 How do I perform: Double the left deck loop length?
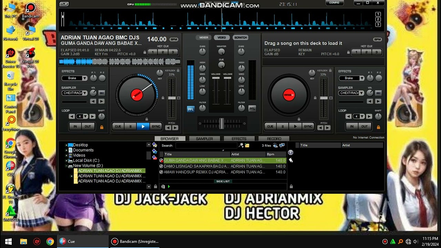tap(92, 116)
